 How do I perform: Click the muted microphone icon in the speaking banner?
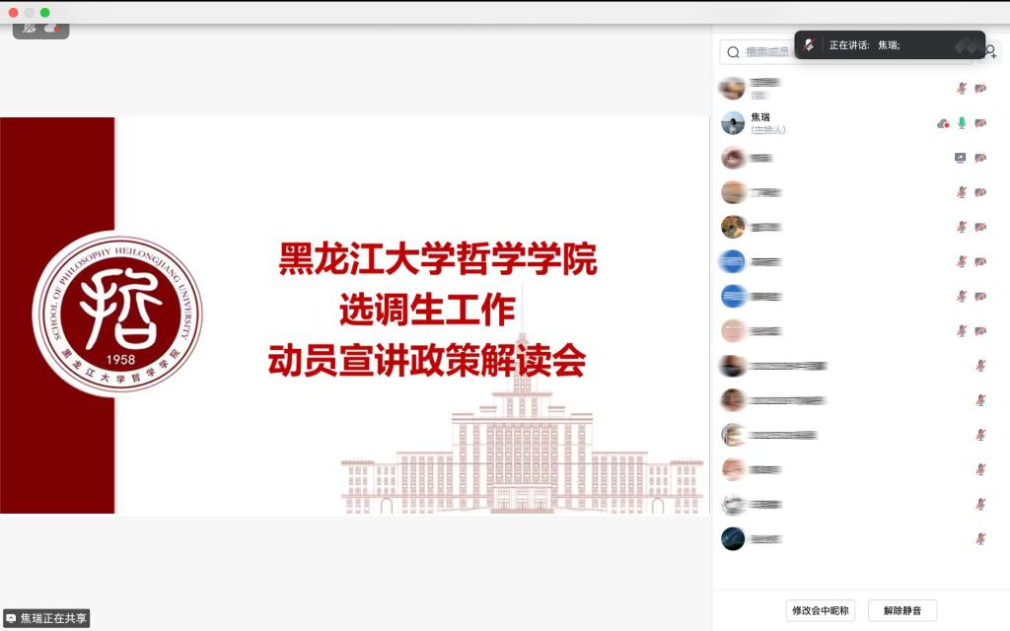pyautogui.click(x=810, y=45)
